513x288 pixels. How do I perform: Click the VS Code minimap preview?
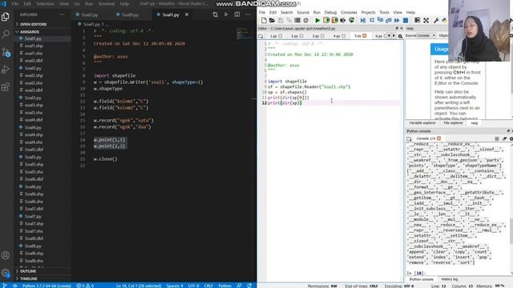pos(244,34)
